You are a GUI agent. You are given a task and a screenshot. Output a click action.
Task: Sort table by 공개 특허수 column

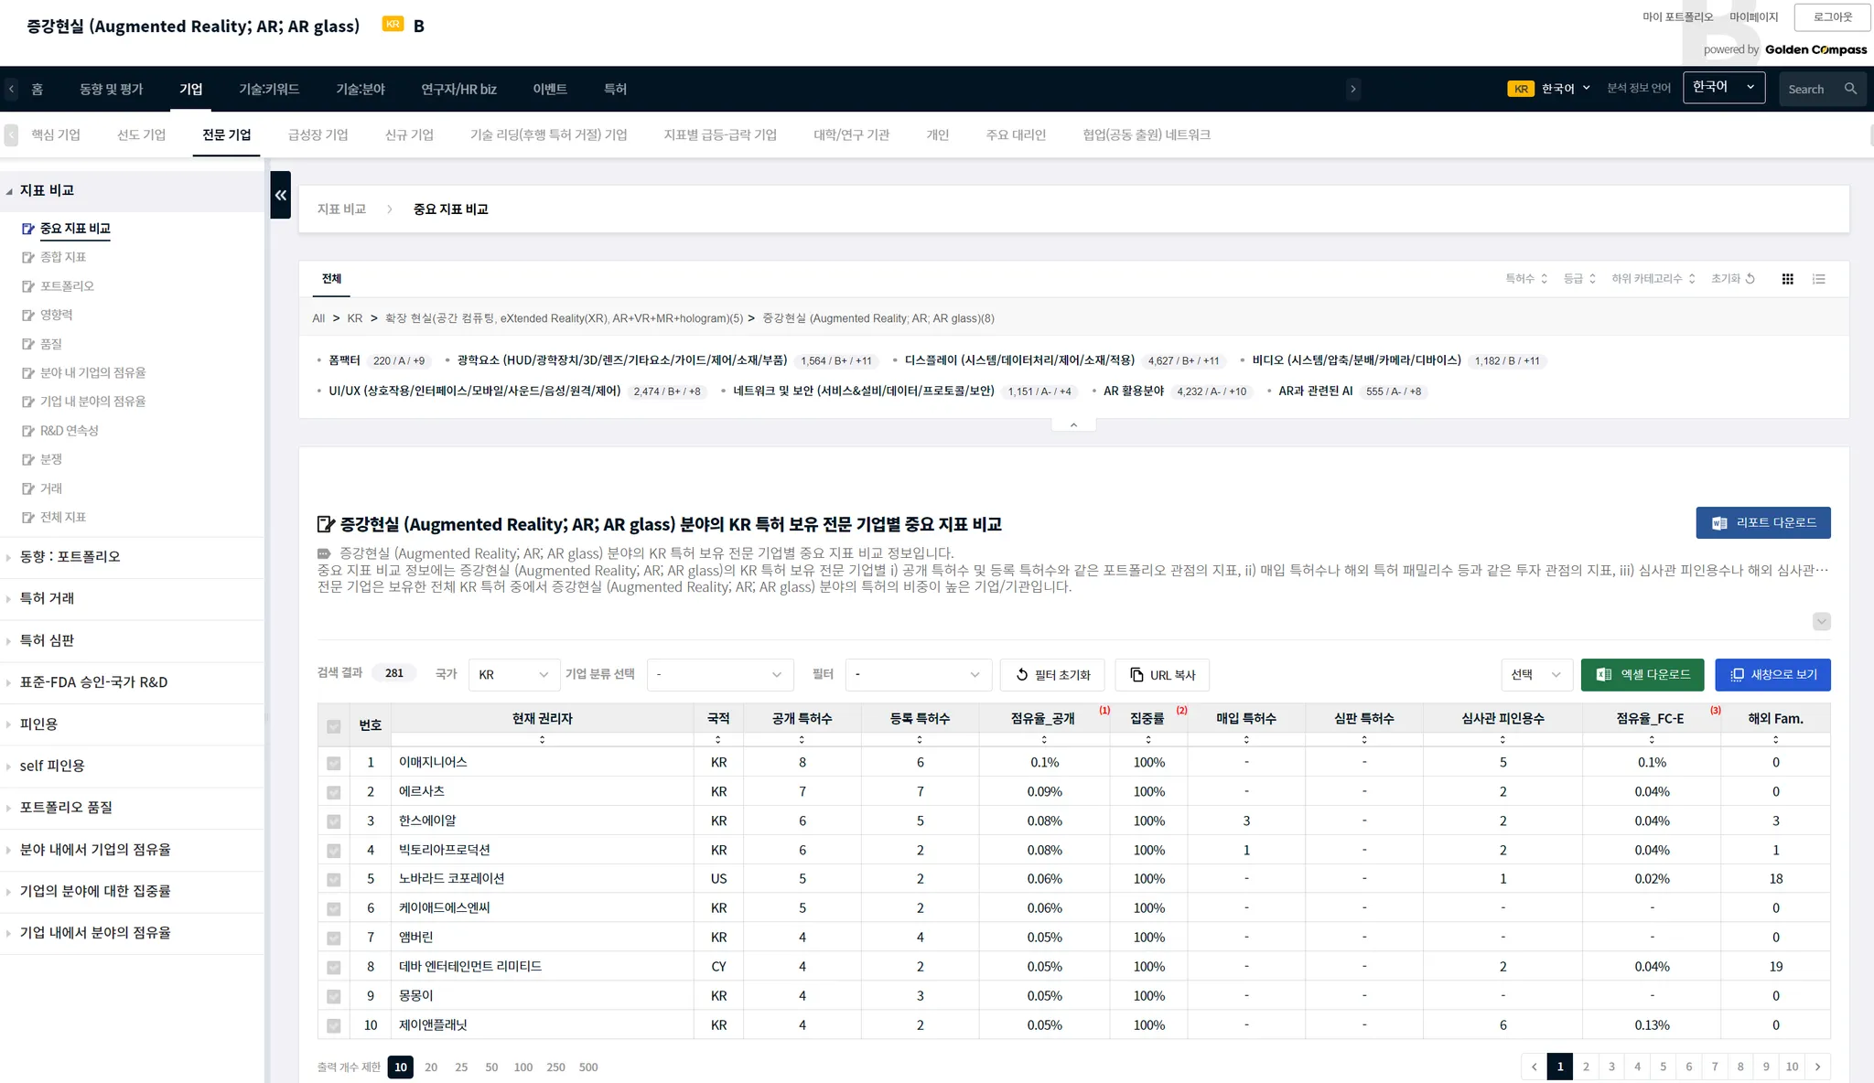802,739
